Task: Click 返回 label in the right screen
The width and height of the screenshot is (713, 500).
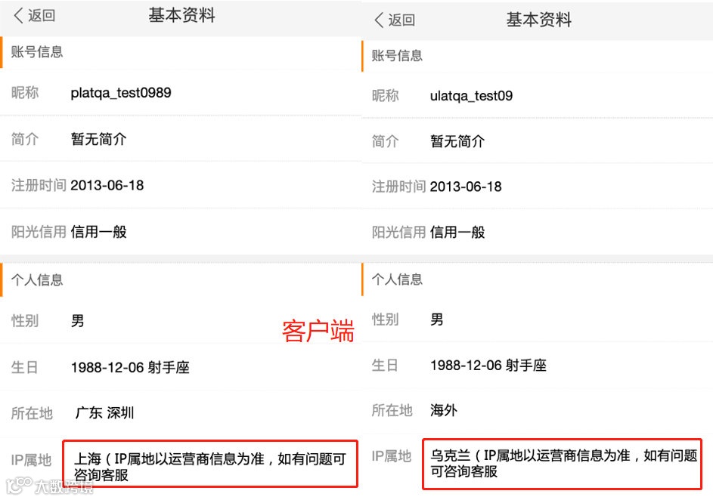Action: pyautogui.click(x=401, y=20)
